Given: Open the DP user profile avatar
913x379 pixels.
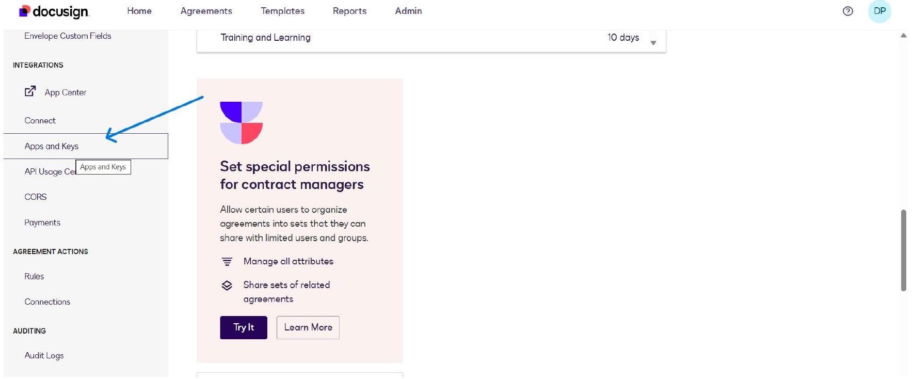Looking at the screenshot, I should (x=879, y=11).
